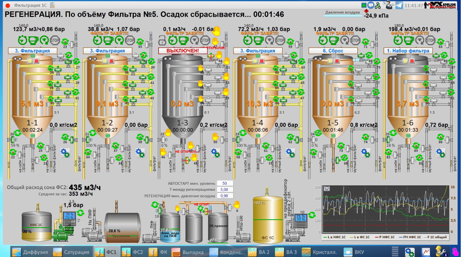Screen dimensions: 461x257
Task: Open gear settings for filter 1-4
Action: [x=290, y=153]
